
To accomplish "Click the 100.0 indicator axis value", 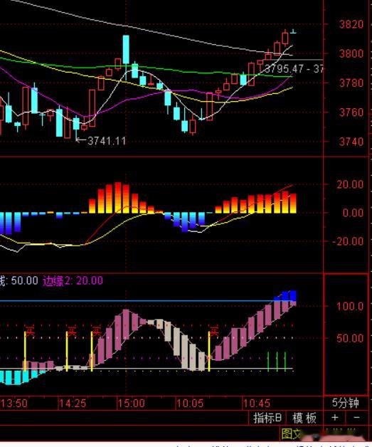I will click(350, 307).
